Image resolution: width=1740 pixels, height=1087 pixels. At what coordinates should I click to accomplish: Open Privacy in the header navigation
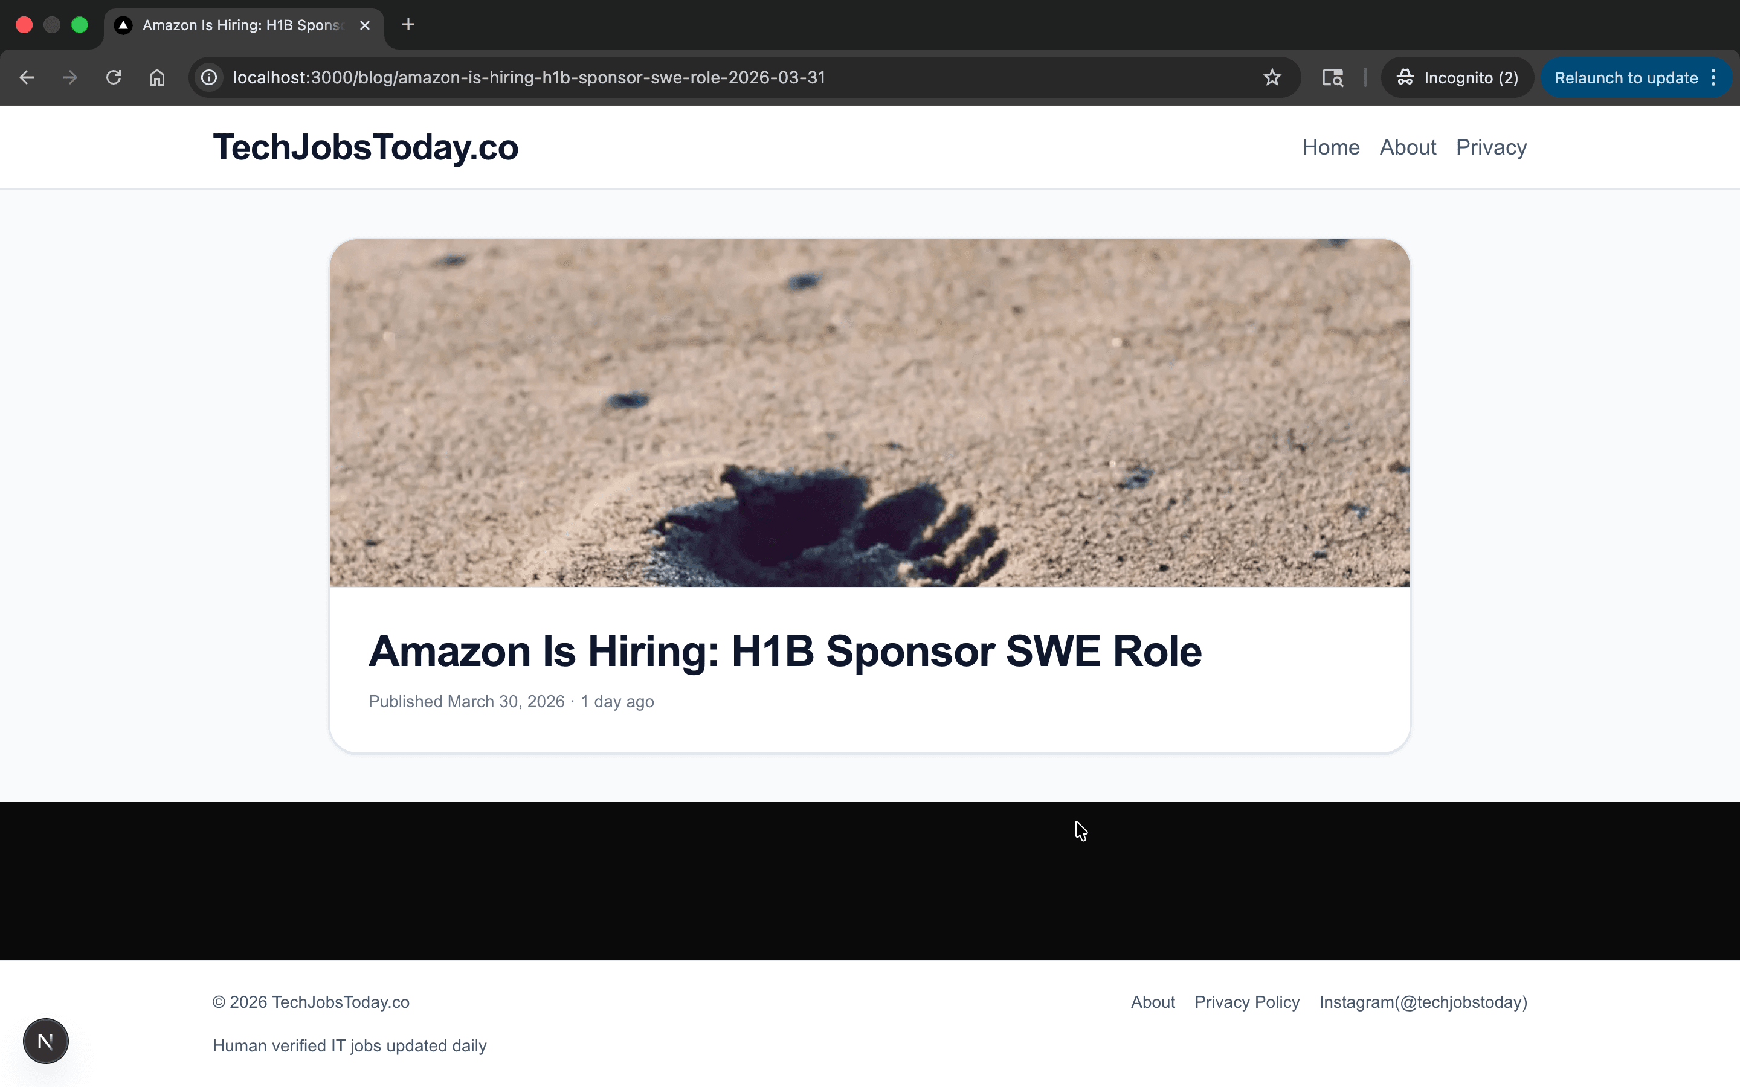[x=1490, y=147]
